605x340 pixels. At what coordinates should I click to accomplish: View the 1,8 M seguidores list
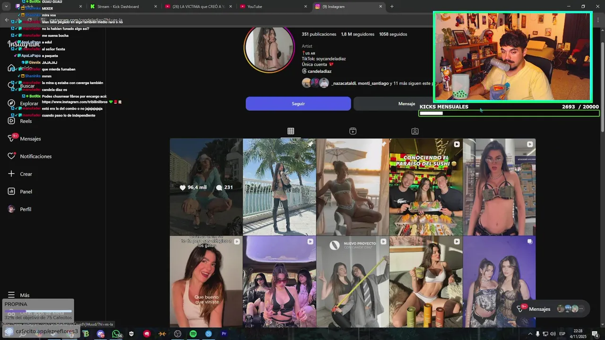[357, 34]
